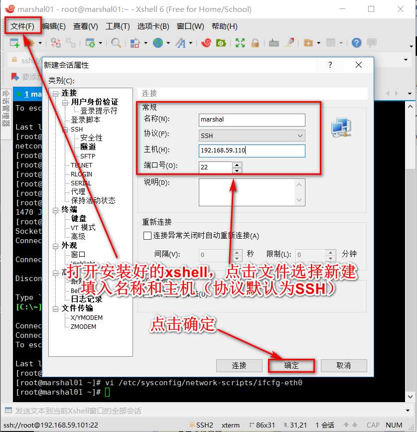Open the 文件(F) menu
This screenshot has height=432, width=417.
coord(22,26)
